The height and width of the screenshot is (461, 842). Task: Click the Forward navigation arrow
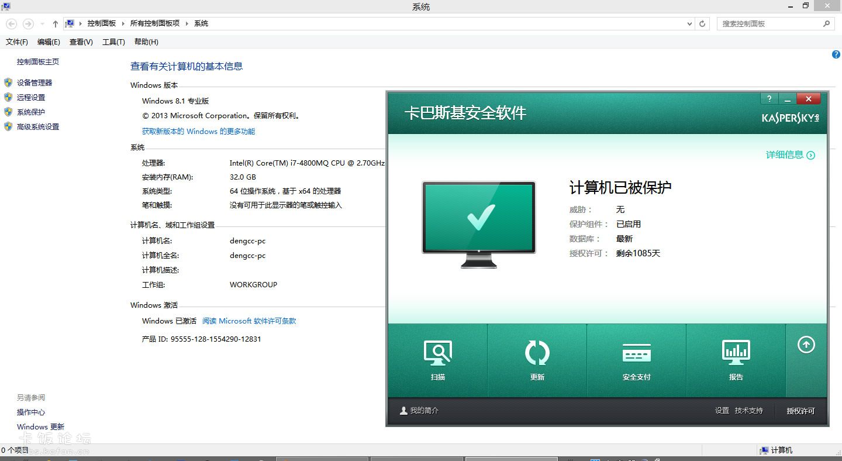(x=28, y=24)
